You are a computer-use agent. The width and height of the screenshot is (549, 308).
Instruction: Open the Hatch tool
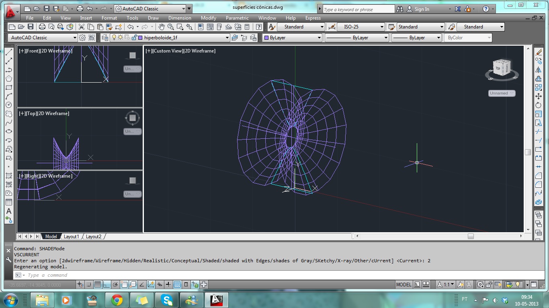click(x=9, y=176)
